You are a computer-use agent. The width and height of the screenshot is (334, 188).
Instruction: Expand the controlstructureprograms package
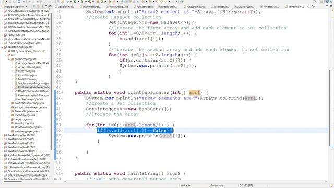[9, 103]
